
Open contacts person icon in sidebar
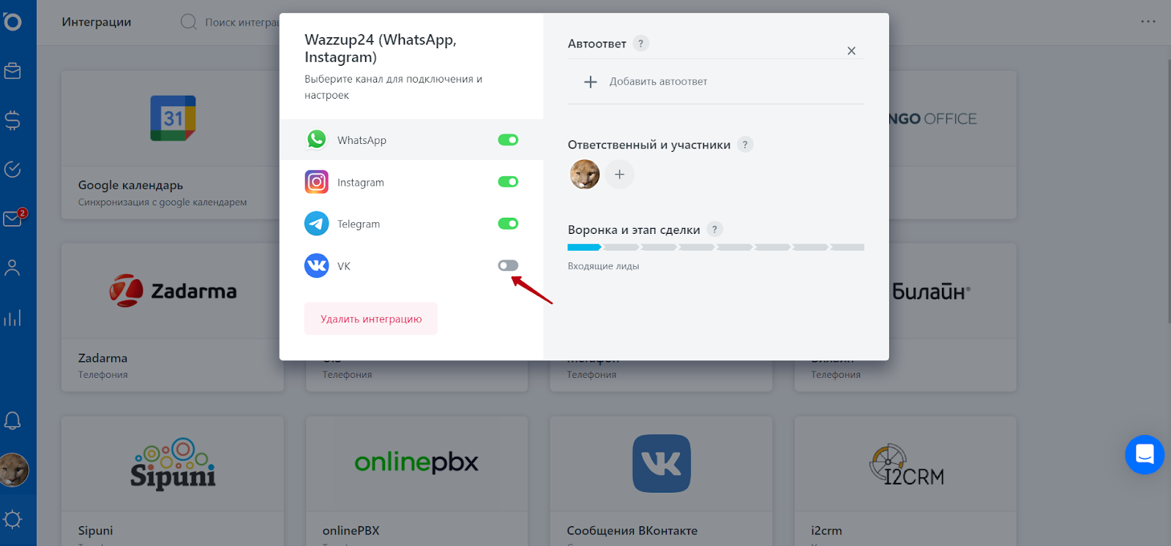tap(12, 268)
